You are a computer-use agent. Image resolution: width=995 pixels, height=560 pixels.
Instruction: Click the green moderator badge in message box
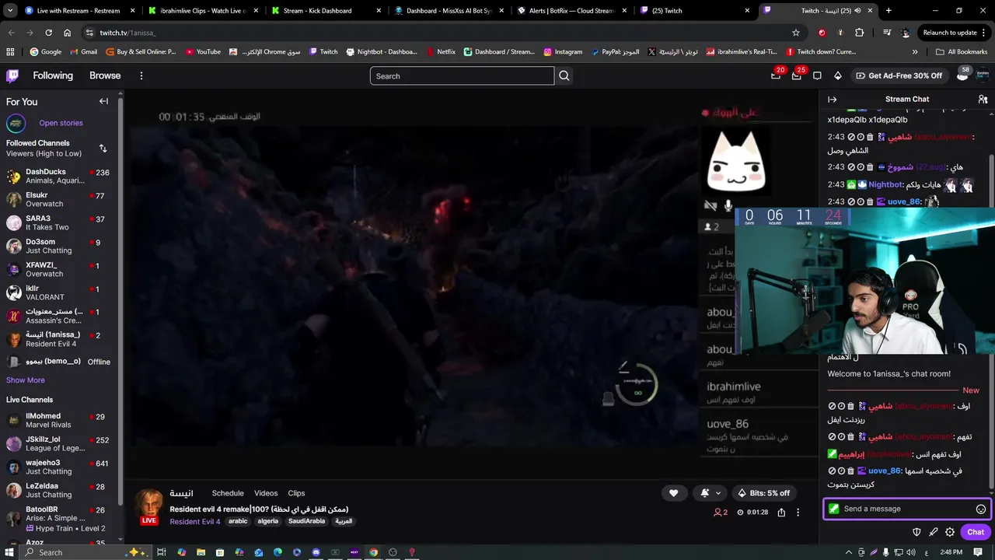coord(834,509)
